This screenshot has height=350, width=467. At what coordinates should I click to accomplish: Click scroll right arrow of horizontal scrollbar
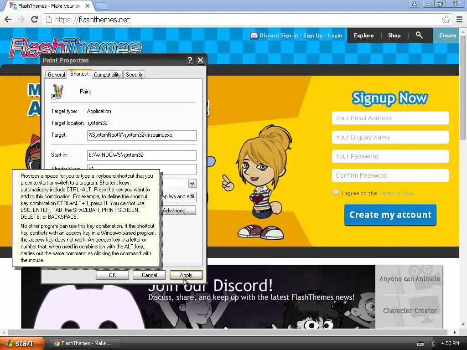tap(455, 332)
